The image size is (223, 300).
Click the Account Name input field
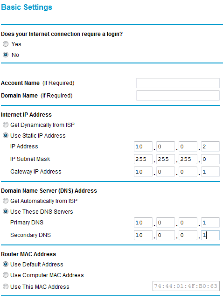point(178,83)
